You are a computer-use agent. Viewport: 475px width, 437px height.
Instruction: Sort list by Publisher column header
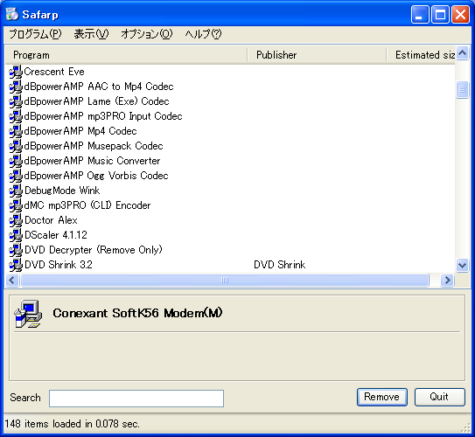point(317,55)
